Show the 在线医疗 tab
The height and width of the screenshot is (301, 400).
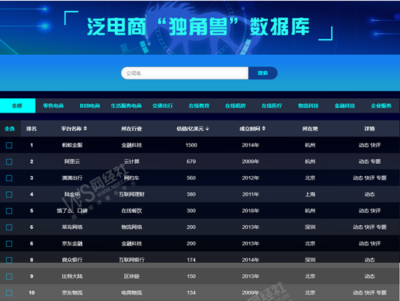pyautogui.click(x=272, y=105)
